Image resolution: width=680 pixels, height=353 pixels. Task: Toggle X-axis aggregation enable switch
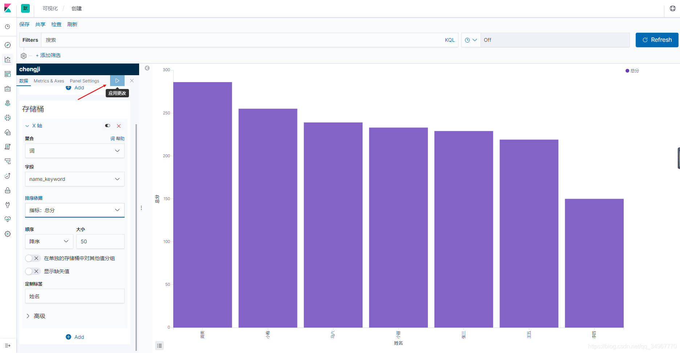(108, 126)
